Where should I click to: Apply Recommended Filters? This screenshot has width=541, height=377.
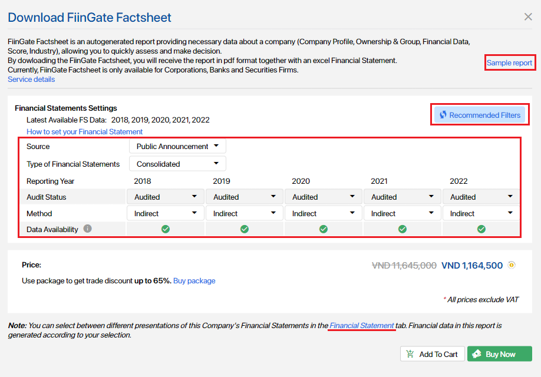pyautogui.click(x=479, y=115)
